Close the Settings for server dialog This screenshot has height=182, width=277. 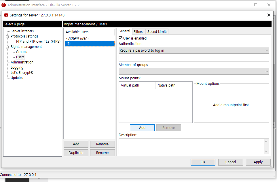(269, 15)
